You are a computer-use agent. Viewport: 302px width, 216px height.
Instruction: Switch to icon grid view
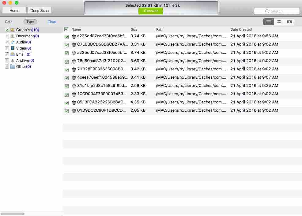coord(279,22)
